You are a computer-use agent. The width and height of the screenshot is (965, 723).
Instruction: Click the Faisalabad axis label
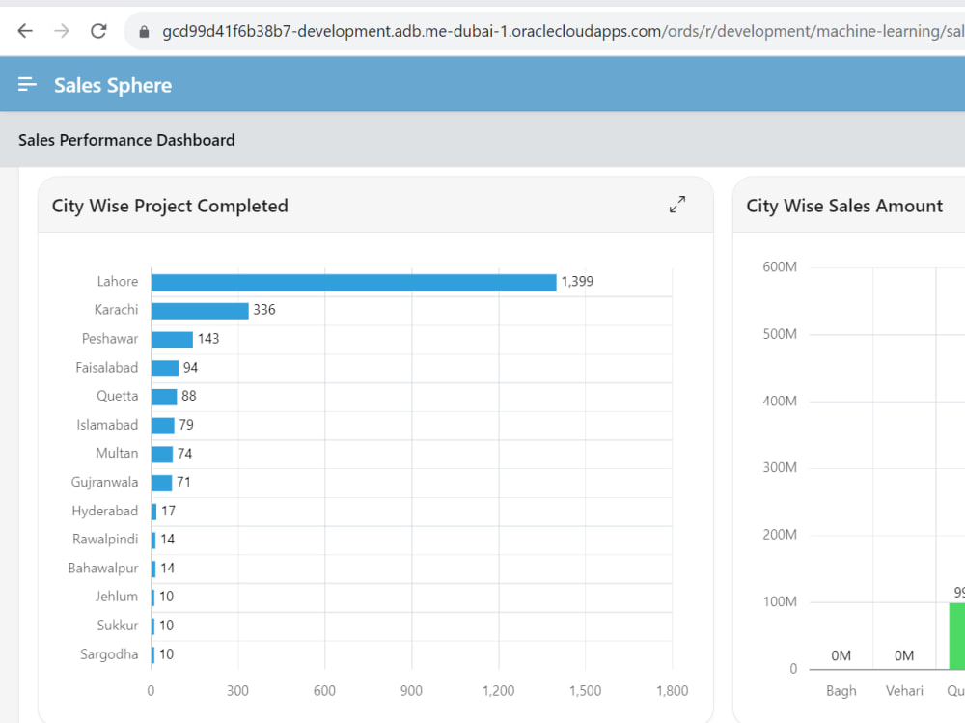107,368
